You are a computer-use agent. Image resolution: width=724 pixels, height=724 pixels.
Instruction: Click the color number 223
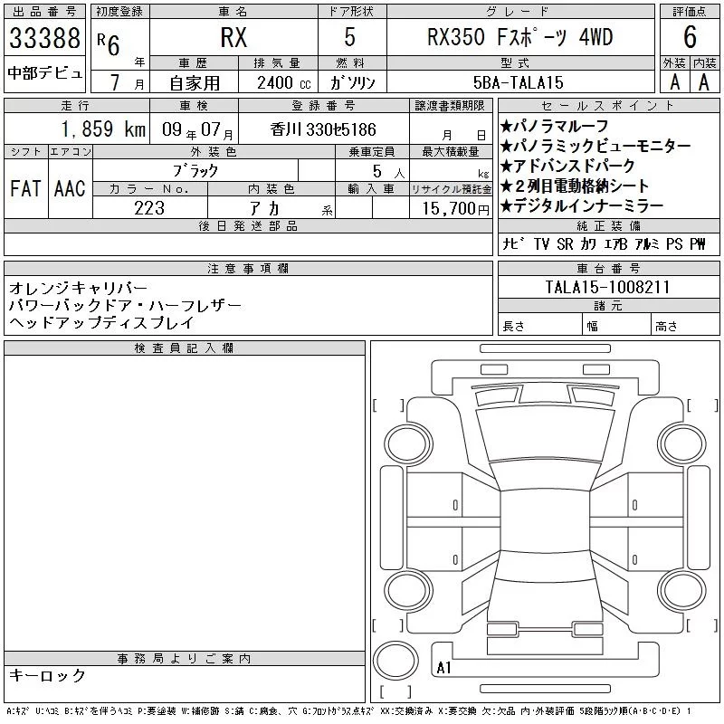pos(149,208)
